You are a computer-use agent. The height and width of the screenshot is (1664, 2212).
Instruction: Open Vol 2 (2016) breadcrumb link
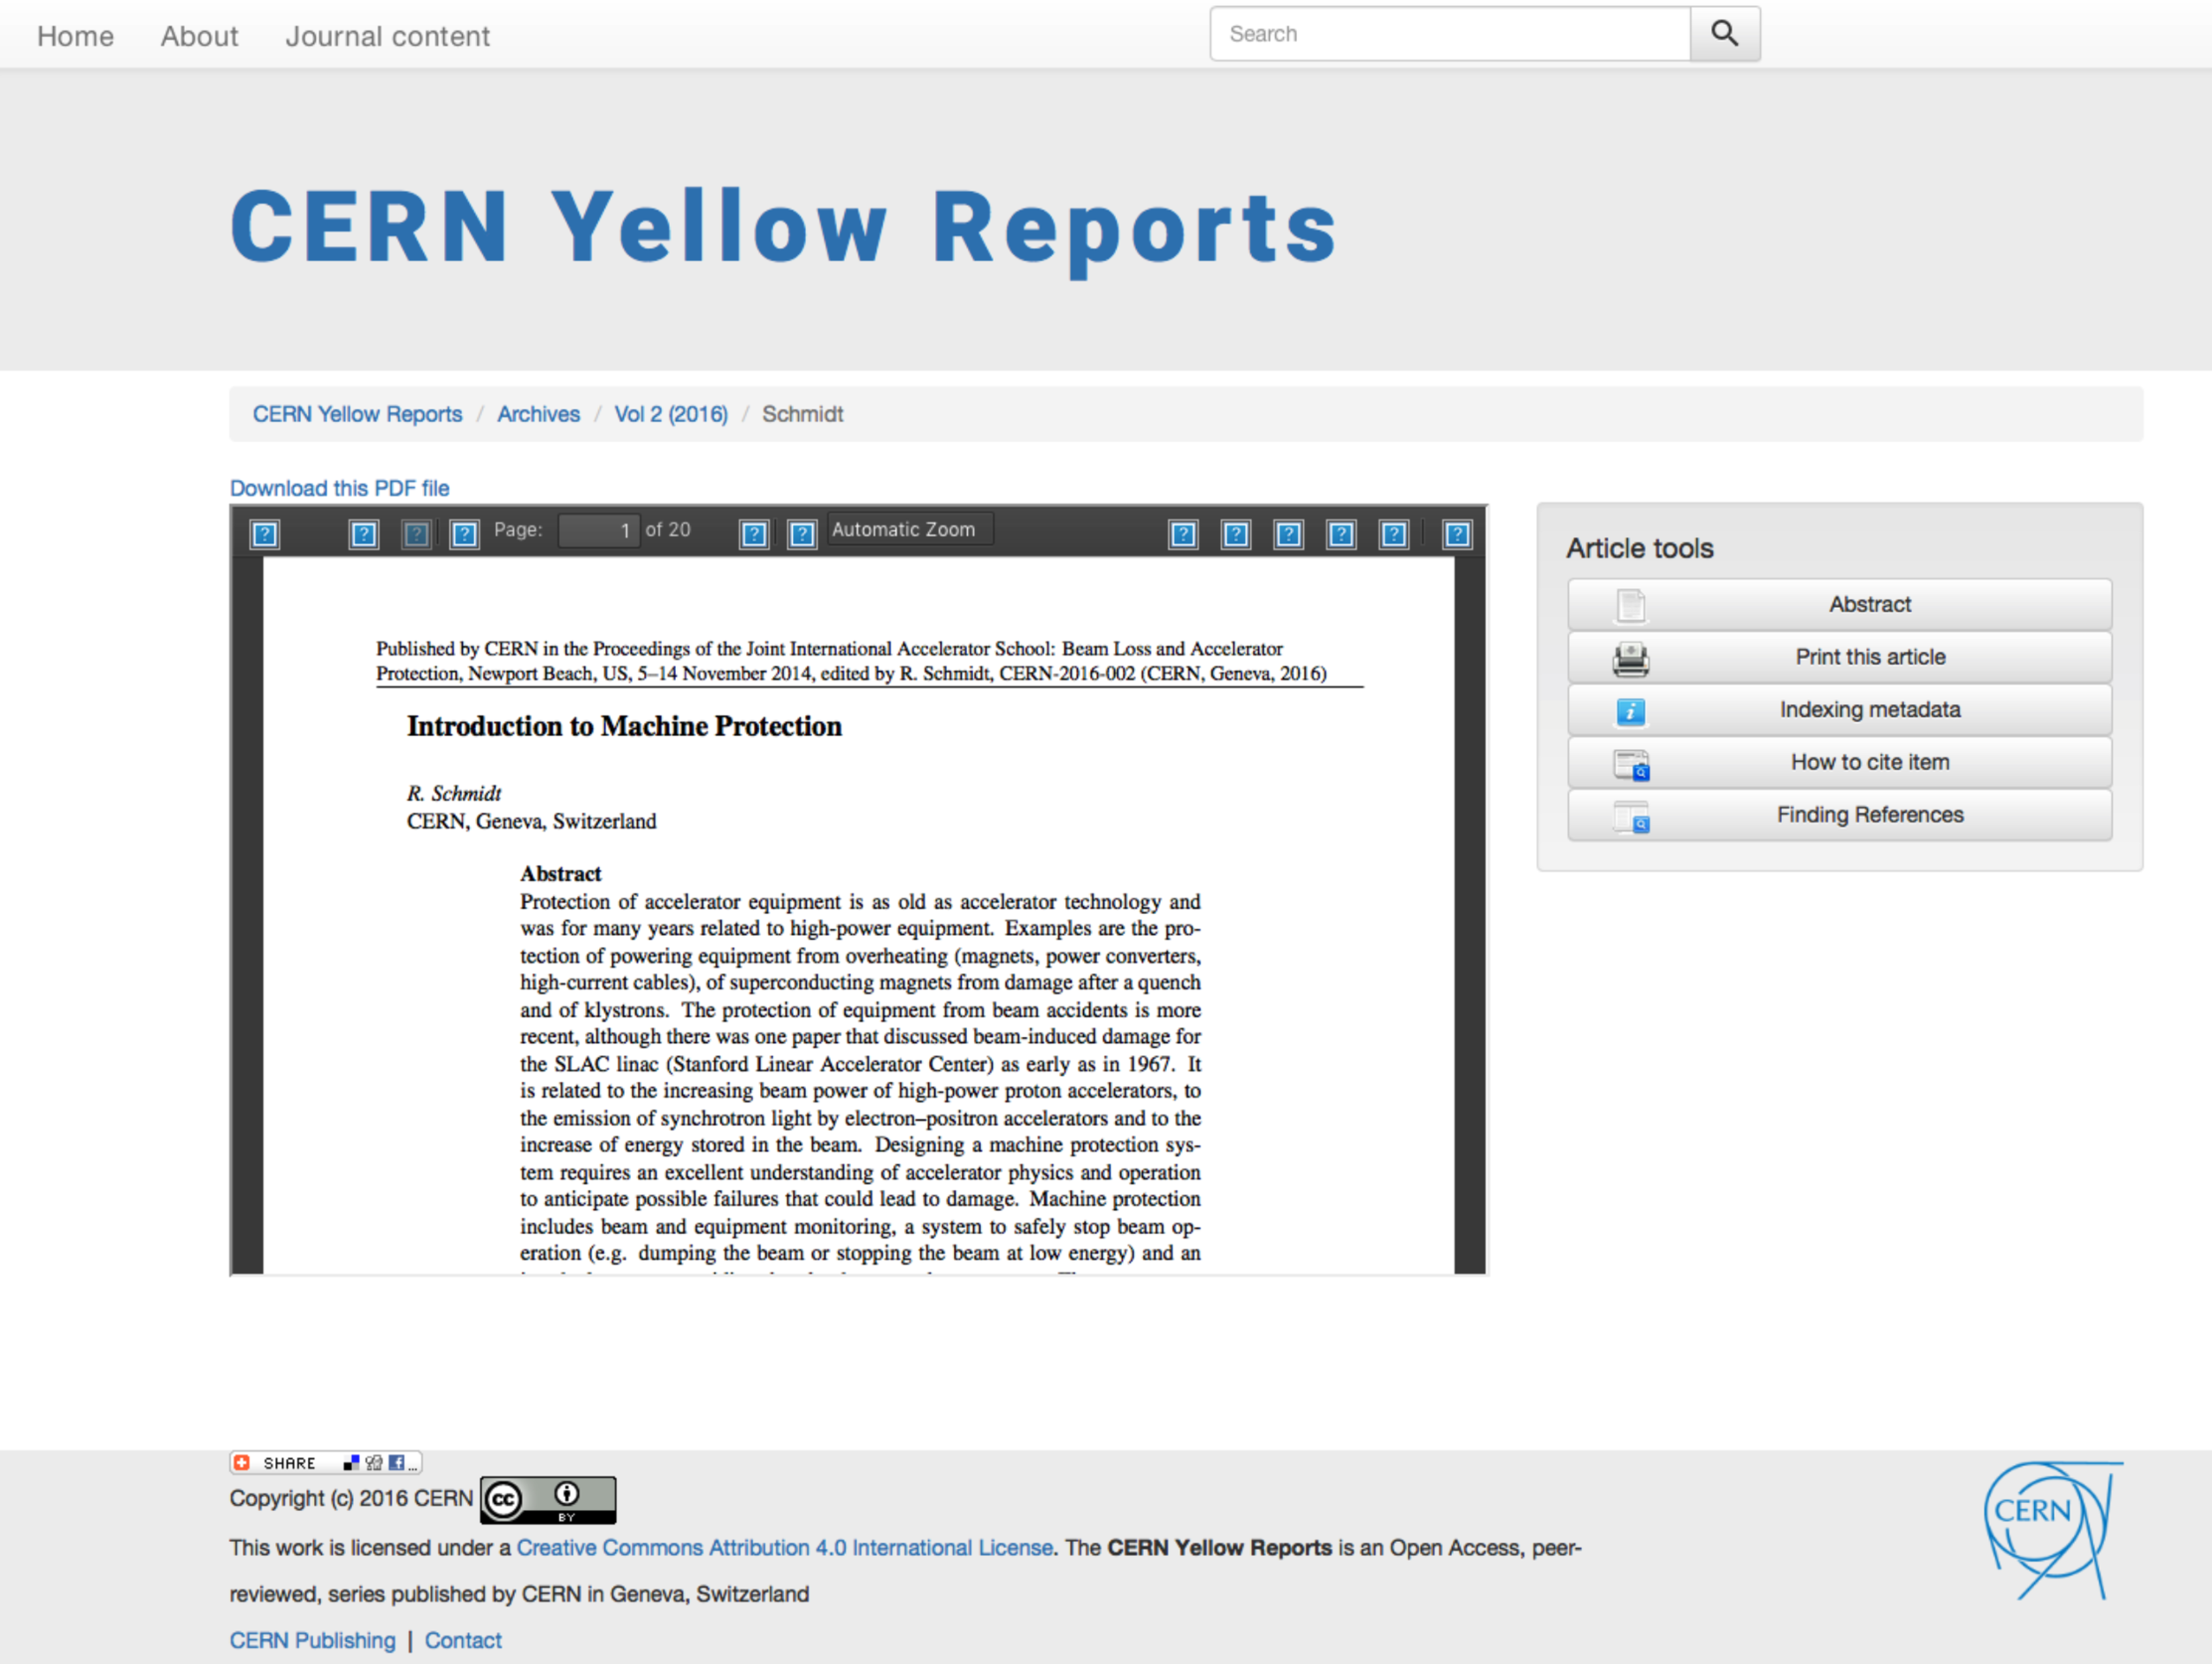click(671, 414)
